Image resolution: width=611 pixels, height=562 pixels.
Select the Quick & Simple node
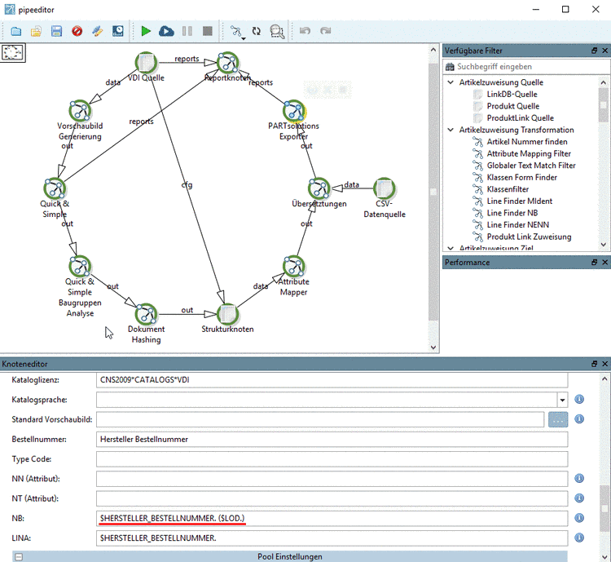click(x=55, y=188)
